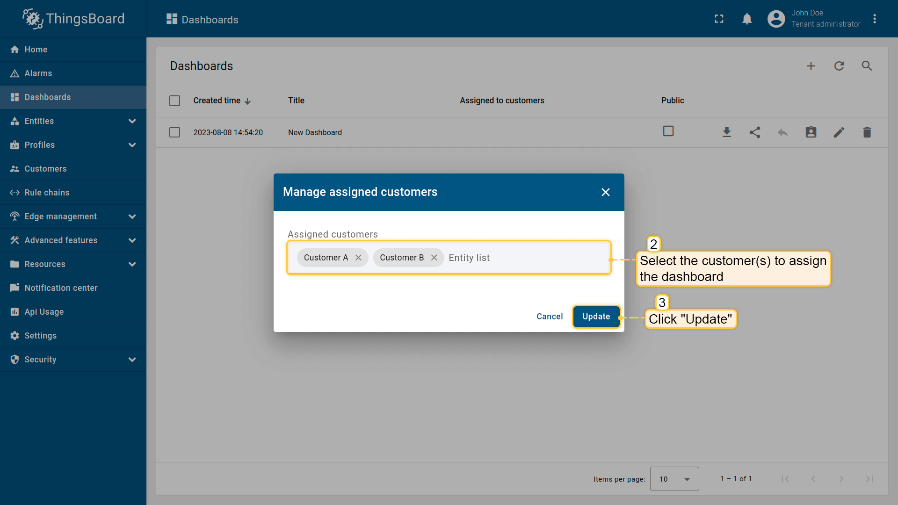Expand the Edge management menu chevron
The height and width of the screenshot is (505, 898).
click(132, 216)
